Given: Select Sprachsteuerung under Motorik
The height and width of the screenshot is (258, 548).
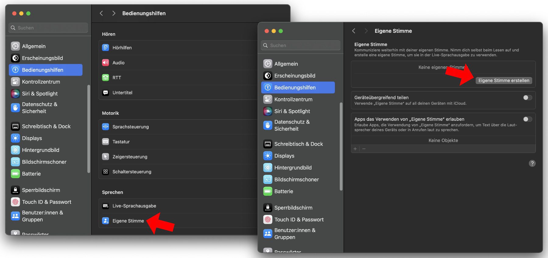Looking at the screenshot, I should 130,127.
